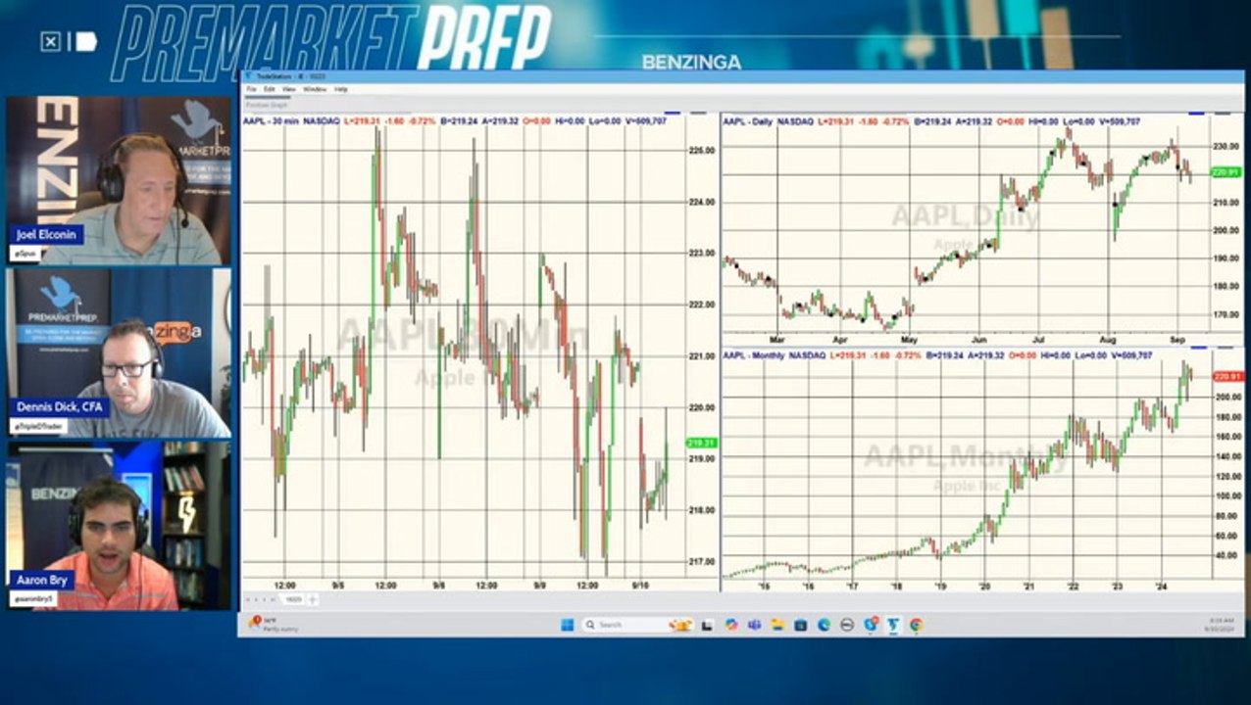Open Microsoft Store from the taskbar

click(801, 625)
